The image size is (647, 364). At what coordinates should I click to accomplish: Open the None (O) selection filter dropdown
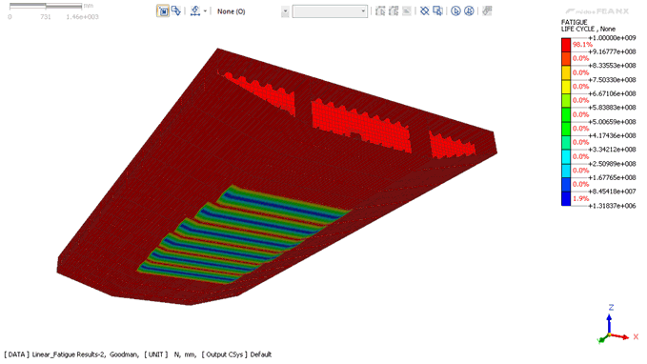click(285, 11)
